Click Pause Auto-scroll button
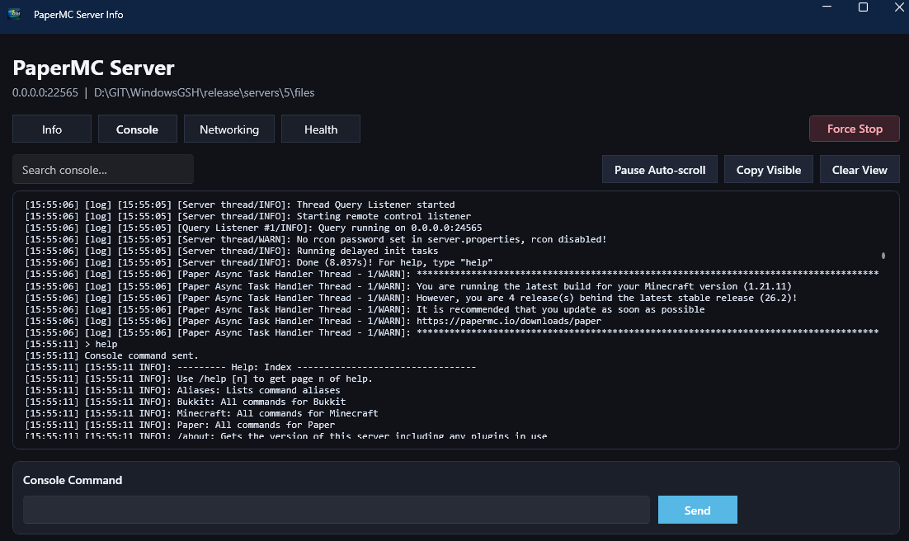Viewport: 909px width, 541px height. coord(660,169)
